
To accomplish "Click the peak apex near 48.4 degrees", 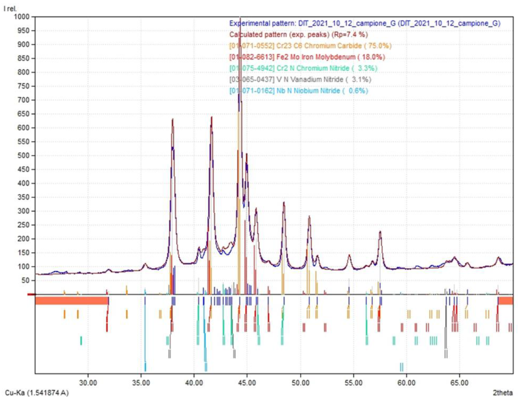I will point(284,203).
